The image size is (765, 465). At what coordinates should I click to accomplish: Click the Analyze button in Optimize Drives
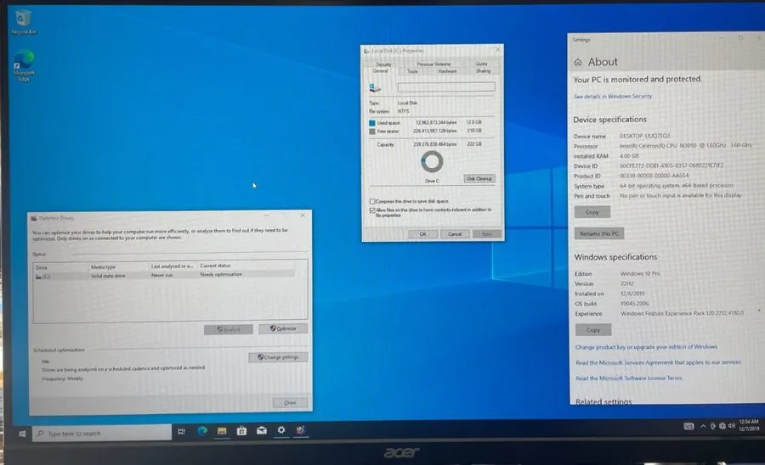(x=229, y=329)
